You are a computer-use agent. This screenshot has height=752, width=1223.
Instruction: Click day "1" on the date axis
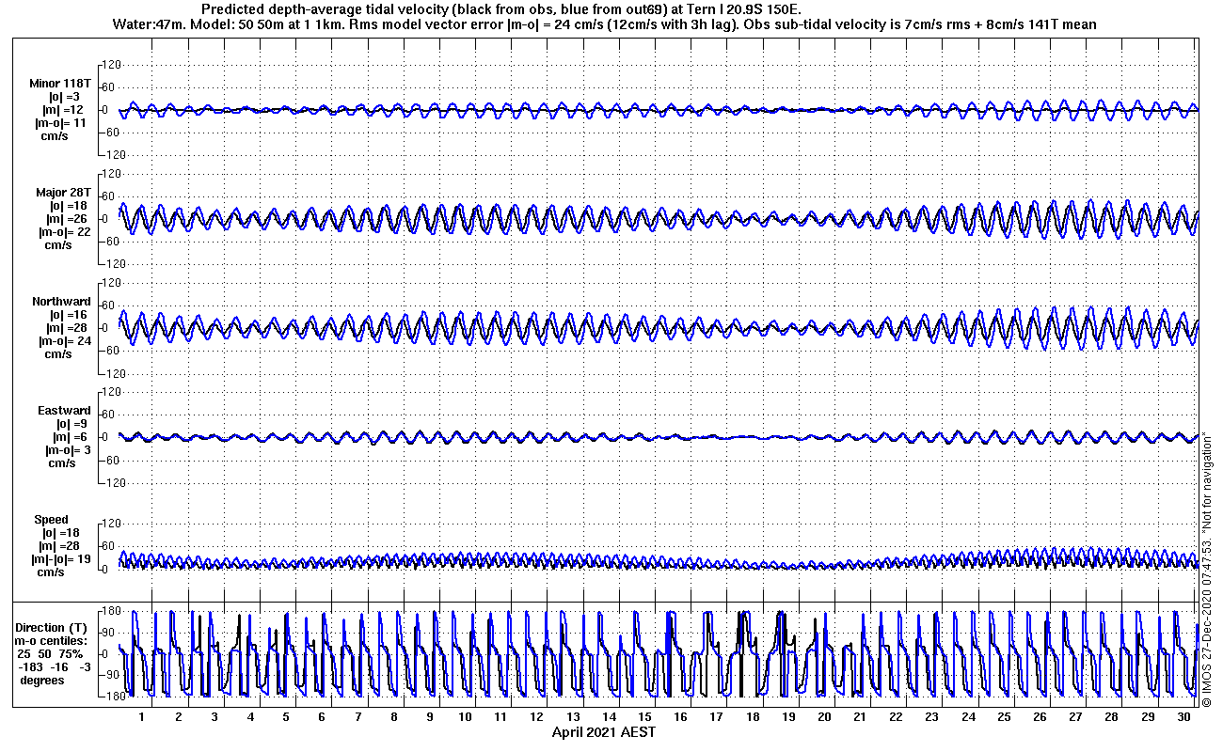(x=143, y=717)
